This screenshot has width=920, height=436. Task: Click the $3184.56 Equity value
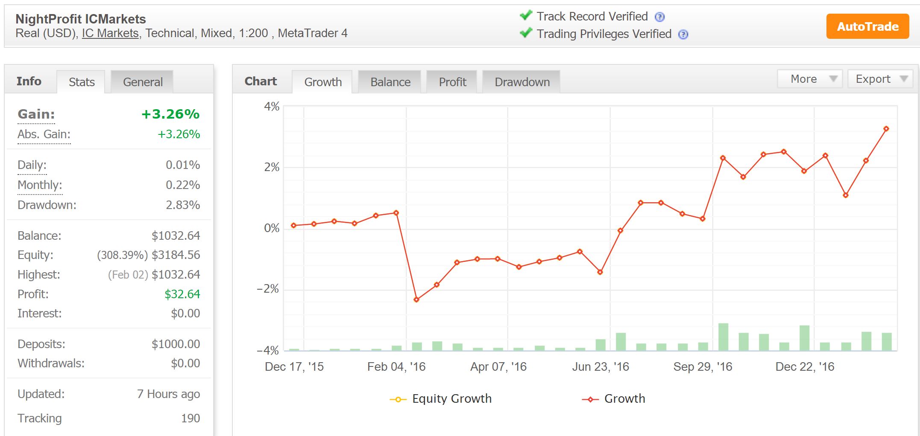(x=176, y=255)
